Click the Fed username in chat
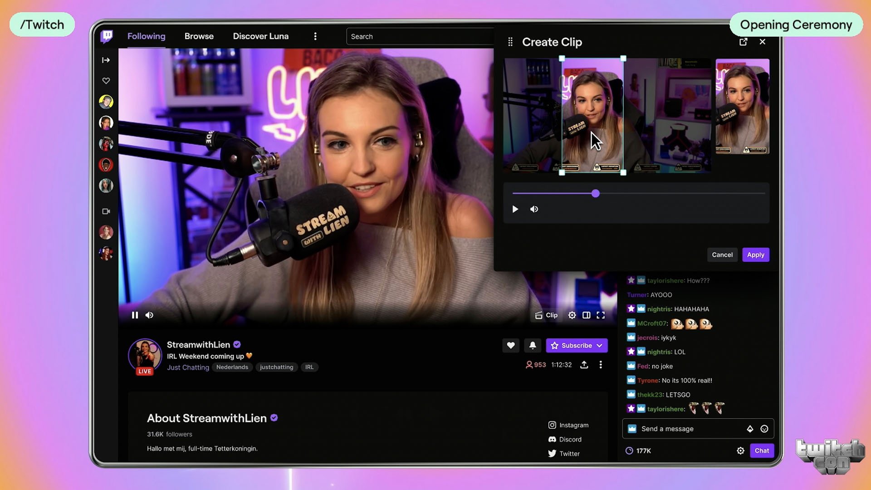871x490 pixels. [643, 367]
